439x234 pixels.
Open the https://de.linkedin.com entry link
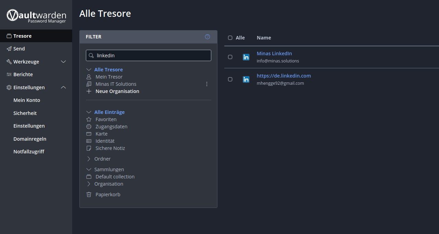pos(284,76)
